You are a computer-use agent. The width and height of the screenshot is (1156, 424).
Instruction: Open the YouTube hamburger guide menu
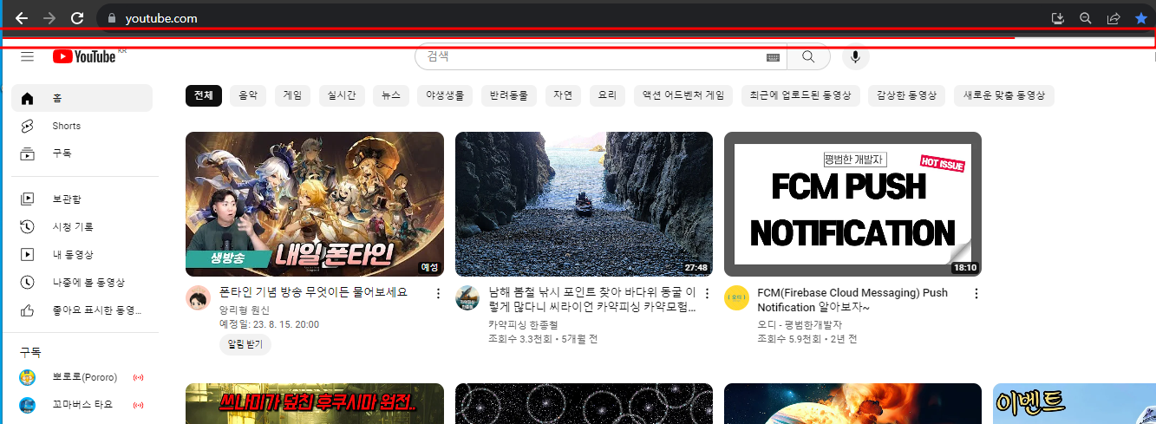click(x=28, y=56)
